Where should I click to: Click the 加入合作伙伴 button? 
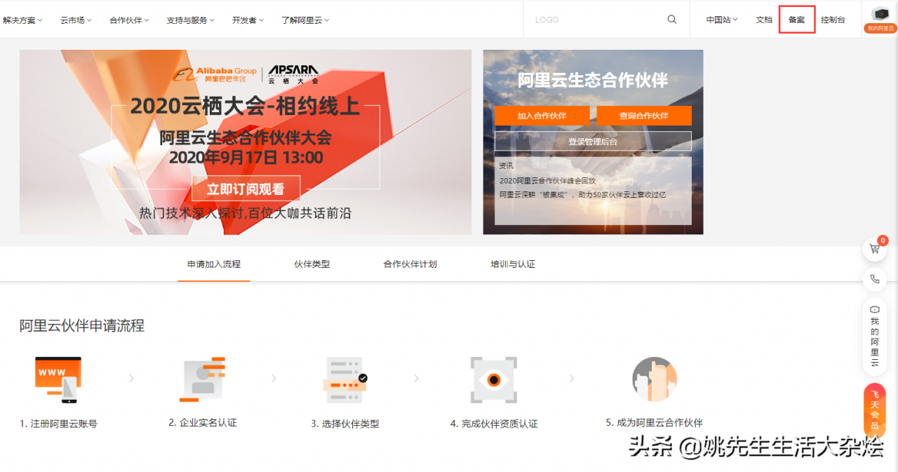(x=542, y=115)
